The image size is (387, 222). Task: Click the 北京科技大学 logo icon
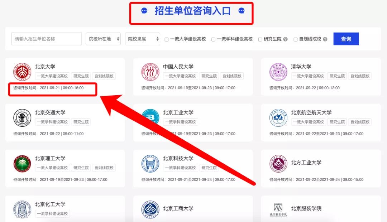[x=150, y=164]
